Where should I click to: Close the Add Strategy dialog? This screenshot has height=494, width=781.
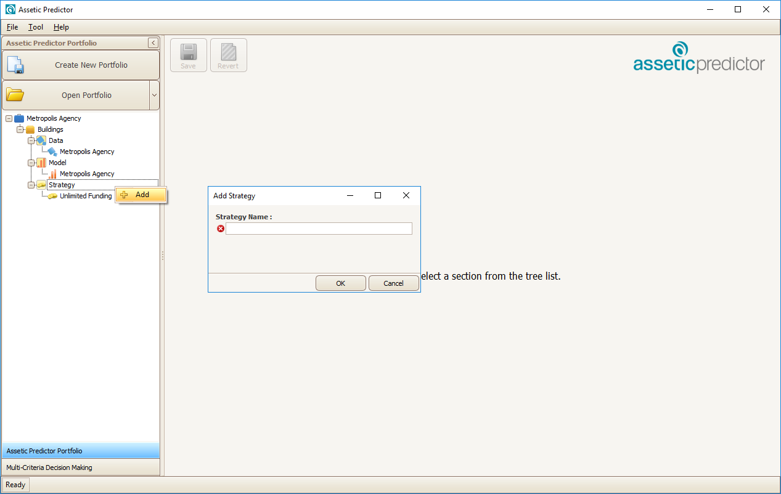(x=406, y=195)
